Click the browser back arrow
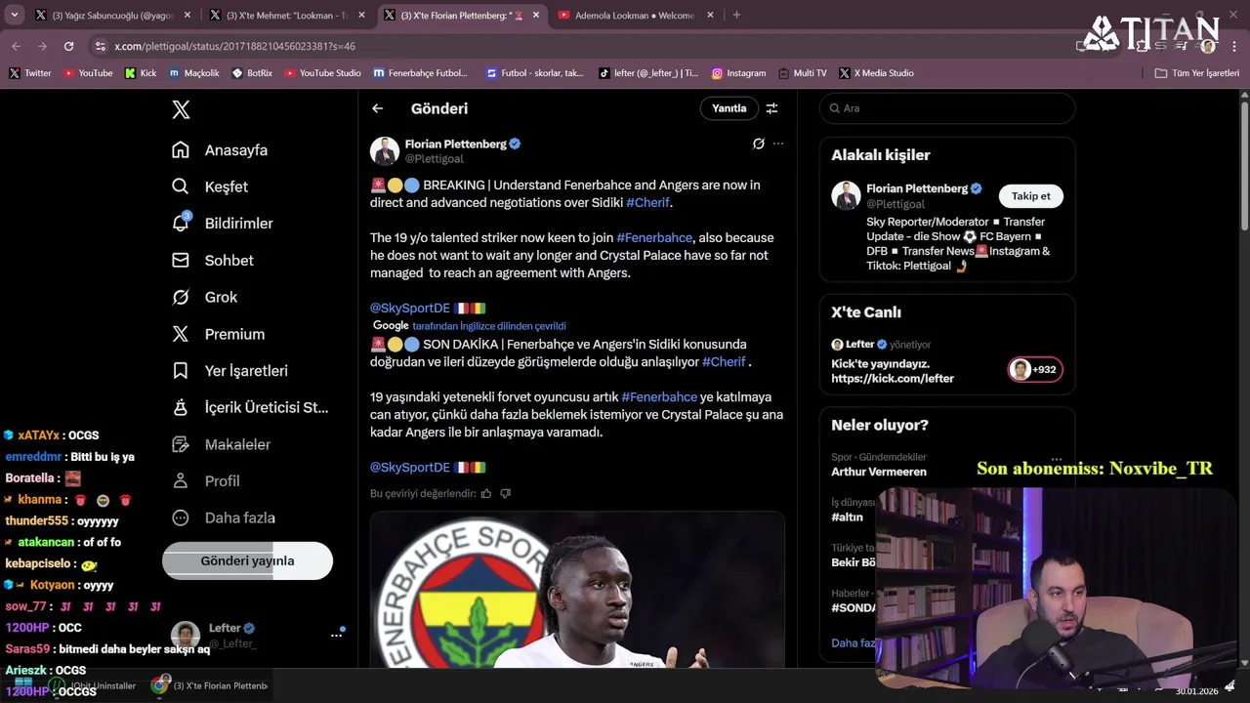Screen dimensions: 1250x703 coord(16,46)
